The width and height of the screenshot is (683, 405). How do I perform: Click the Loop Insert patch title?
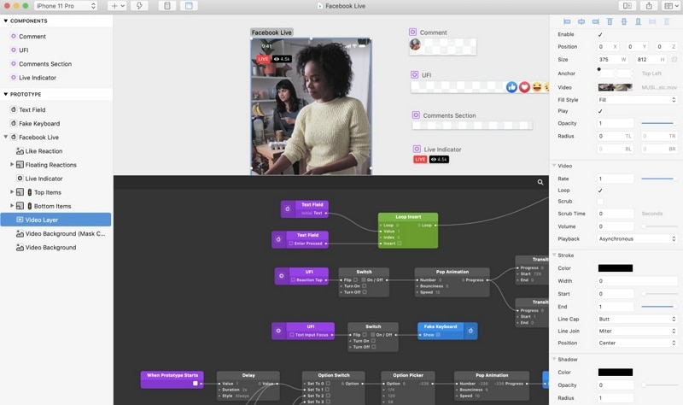coord(408,217)
